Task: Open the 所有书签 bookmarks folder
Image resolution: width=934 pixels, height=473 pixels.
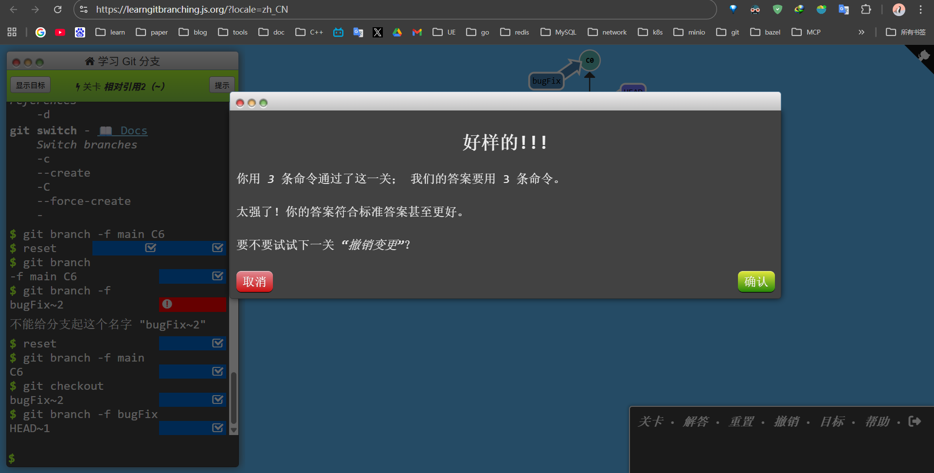Action: point(906,32)
